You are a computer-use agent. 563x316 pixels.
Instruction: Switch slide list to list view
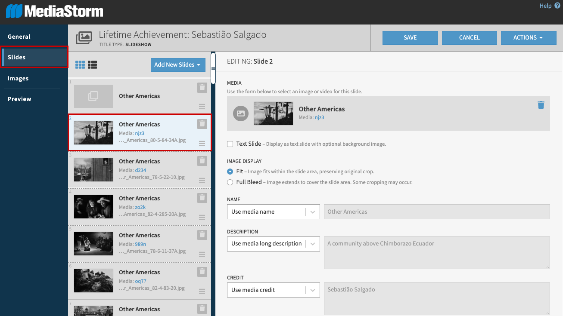pyautogui.click(x=92, y=65)
